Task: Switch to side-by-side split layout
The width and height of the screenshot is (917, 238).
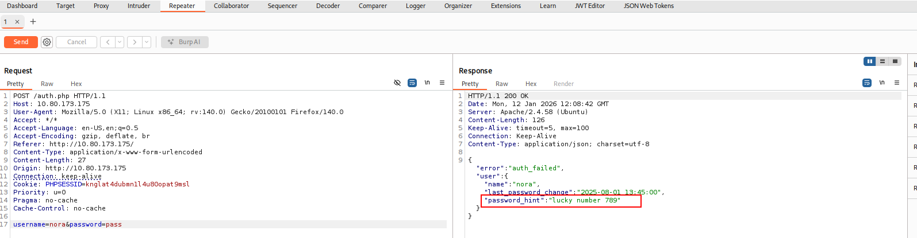Action: (870, 61)
